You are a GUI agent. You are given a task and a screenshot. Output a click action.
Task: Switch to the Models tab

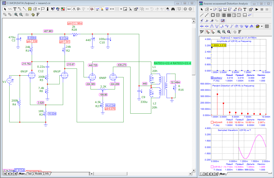click(38, 174)
